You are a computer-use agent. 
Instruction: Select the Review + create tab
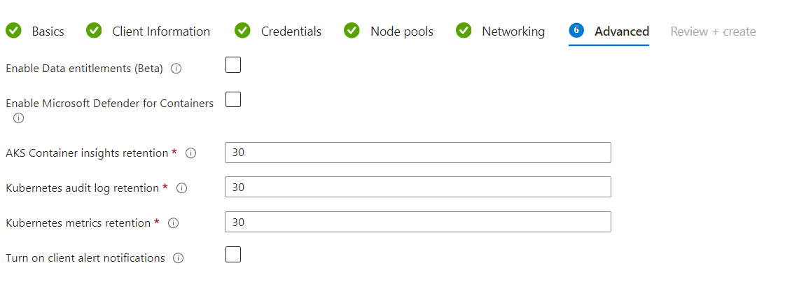[713, 31]
